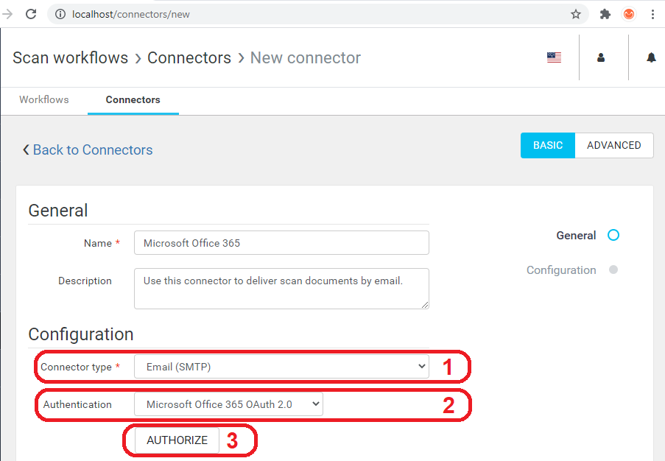Screen dimensions: 665x461
Task: Switch to BASIC view mode
Action: click(x=547, y=145)
